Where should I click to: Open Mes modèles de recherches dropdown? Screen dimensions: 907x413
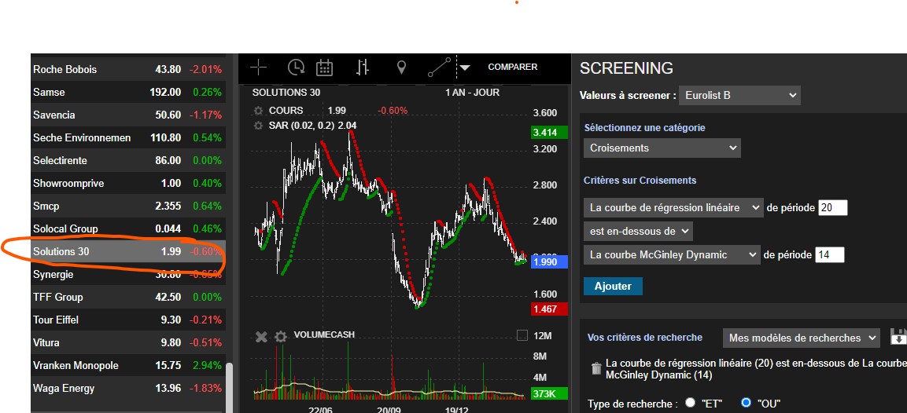click(801, 338)
